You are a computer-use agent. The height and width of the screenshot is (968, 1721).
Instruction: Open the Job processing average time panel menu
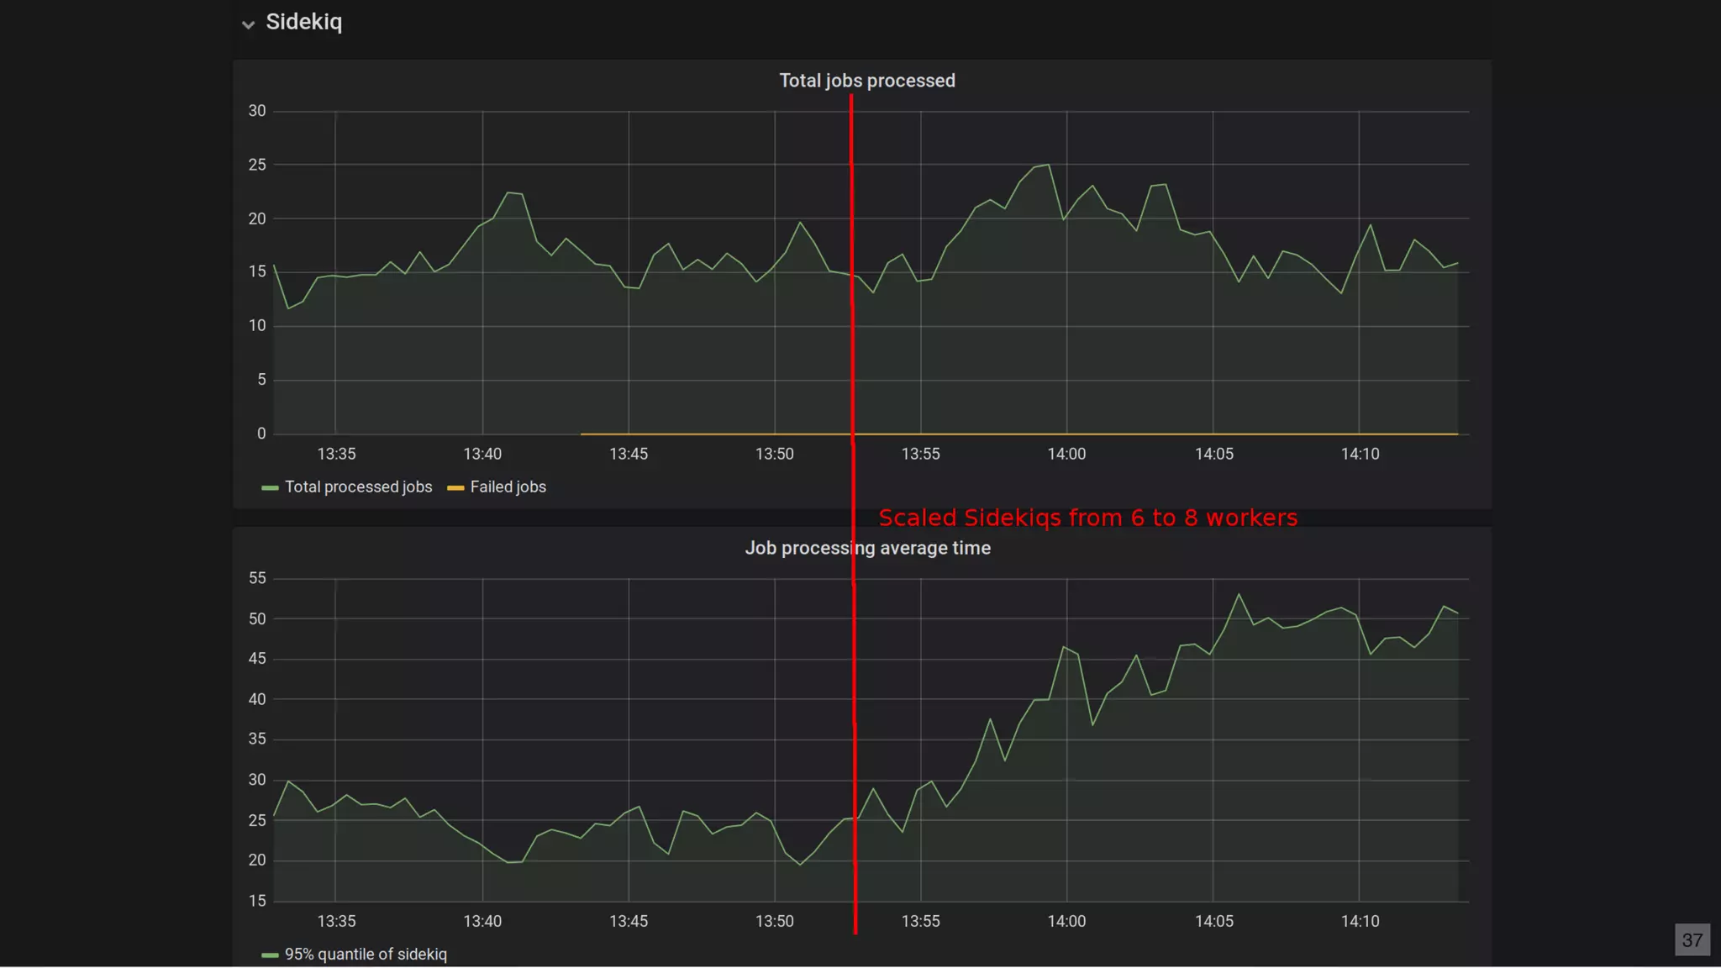coord(866,548)
